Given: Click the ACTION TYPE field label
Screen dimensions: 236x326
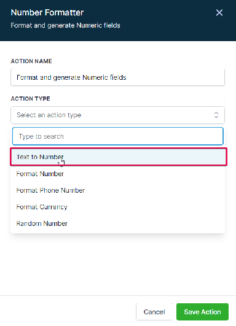Looking at the screenshot, I should (x=30, y=99).
